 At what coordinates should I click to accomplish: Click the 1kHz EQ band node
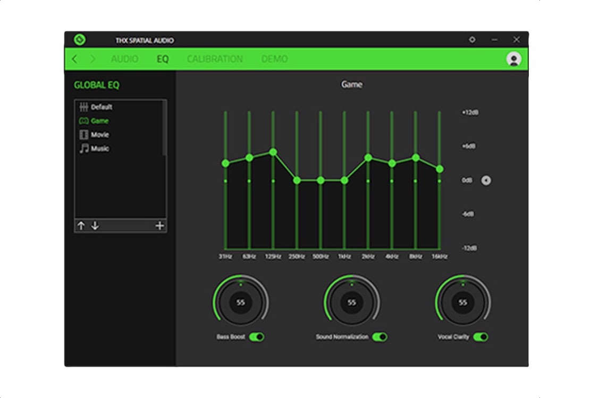[344, 181]
